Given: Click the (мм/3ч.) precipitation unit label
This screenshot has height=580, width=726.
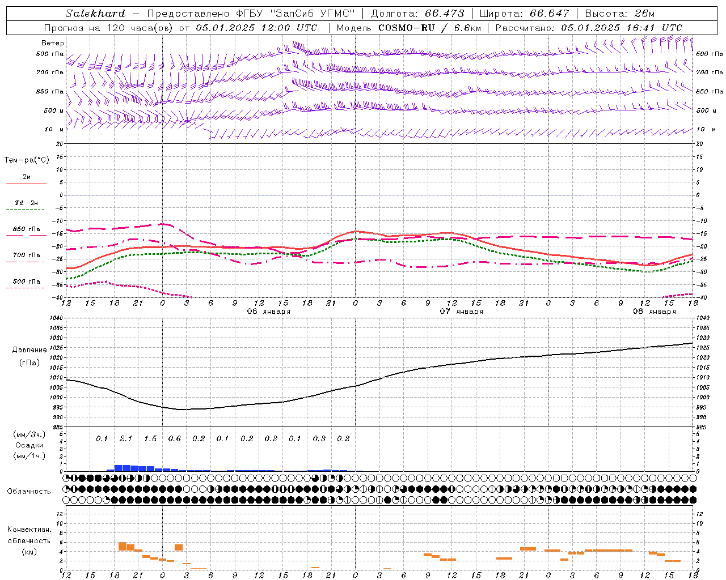Looking at the screenshot, I should (29, 434).
